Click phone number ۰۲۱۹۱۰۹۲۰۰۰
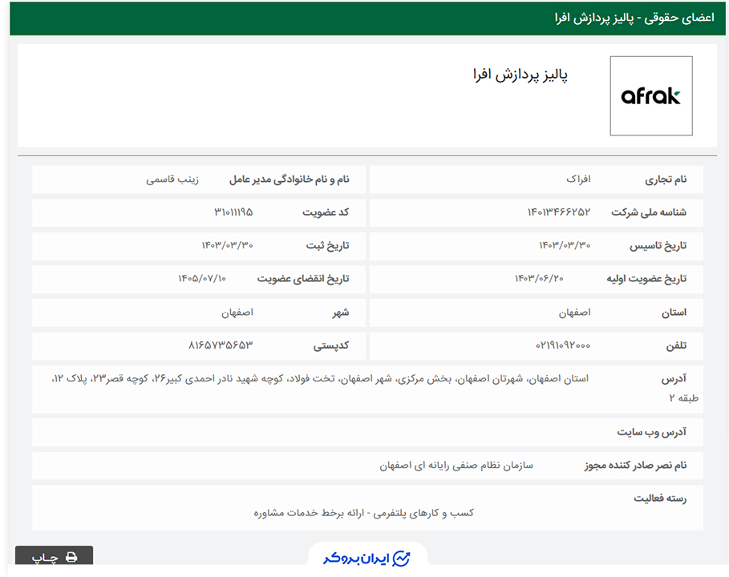Viewport: 729px width, 577px height. 562,345
